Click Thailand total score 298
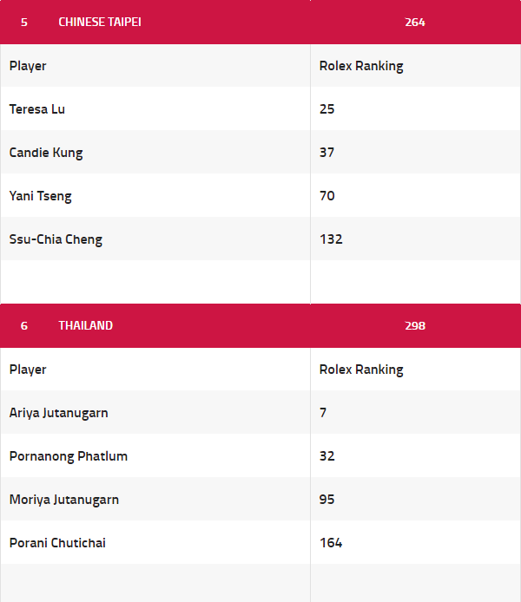This screenshot has width=521, height=602. point(415,325)
